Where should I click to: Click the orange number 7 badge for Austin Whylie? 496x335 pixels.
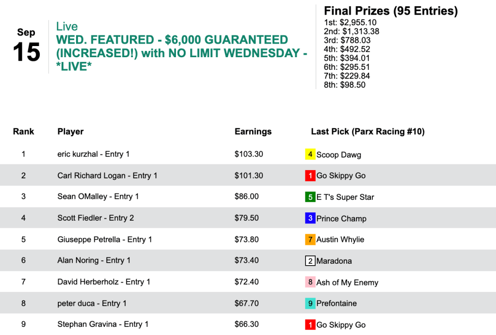[310, 239]
